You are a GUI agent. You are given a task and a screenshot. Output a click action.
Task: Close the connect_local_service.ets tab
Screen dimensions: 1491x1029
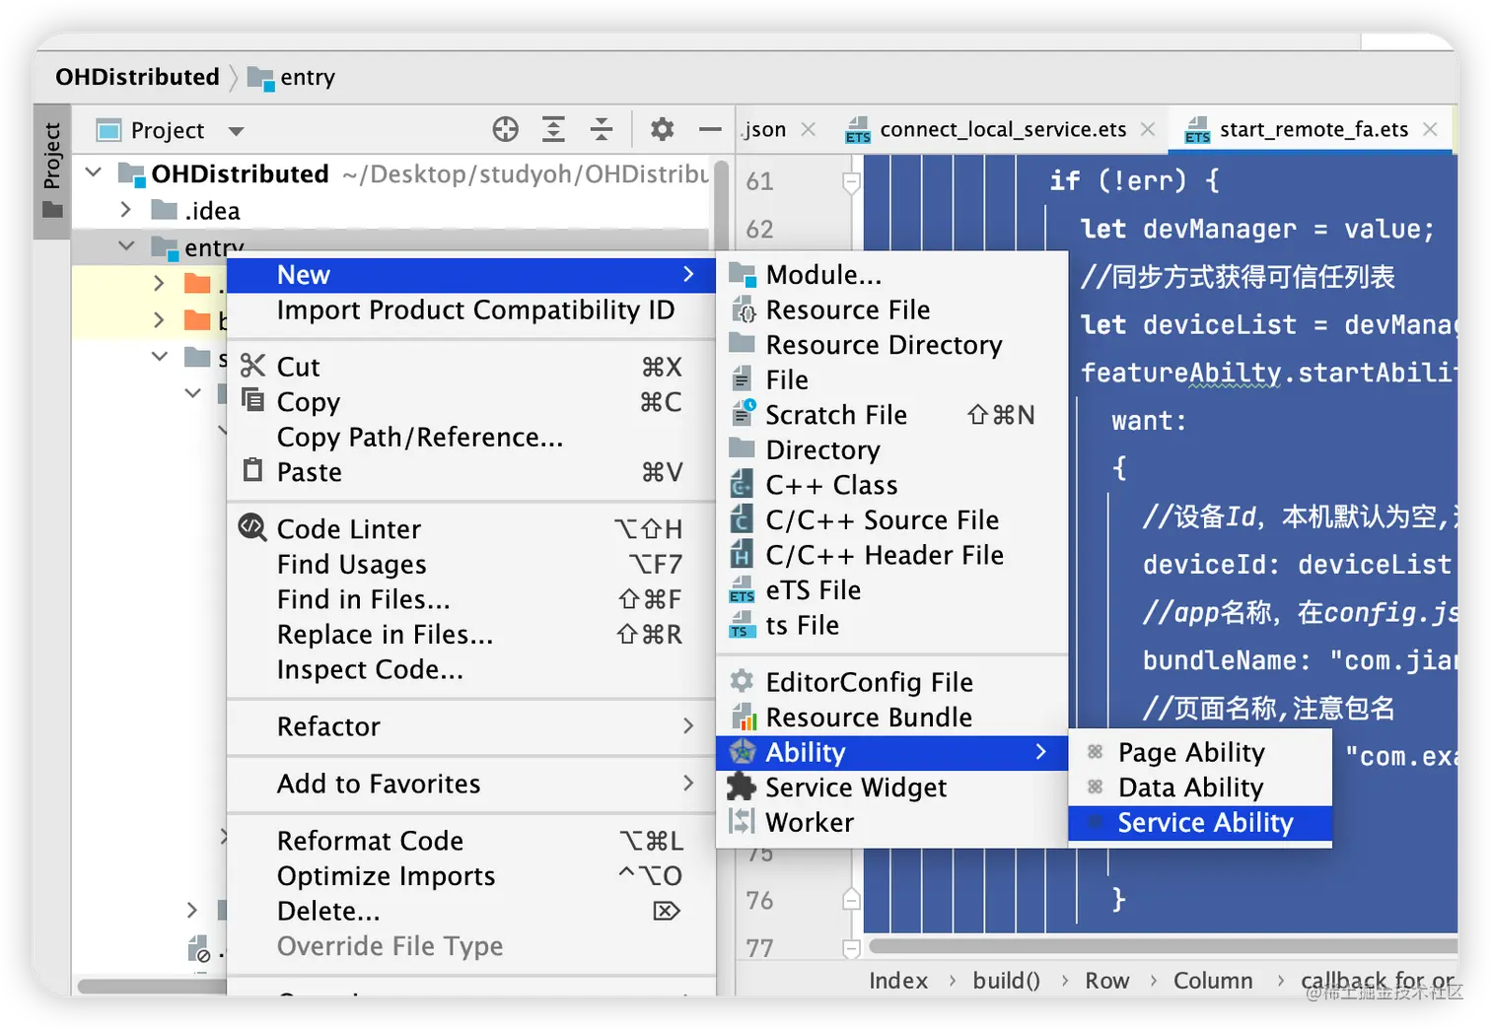pos(1148,129)
